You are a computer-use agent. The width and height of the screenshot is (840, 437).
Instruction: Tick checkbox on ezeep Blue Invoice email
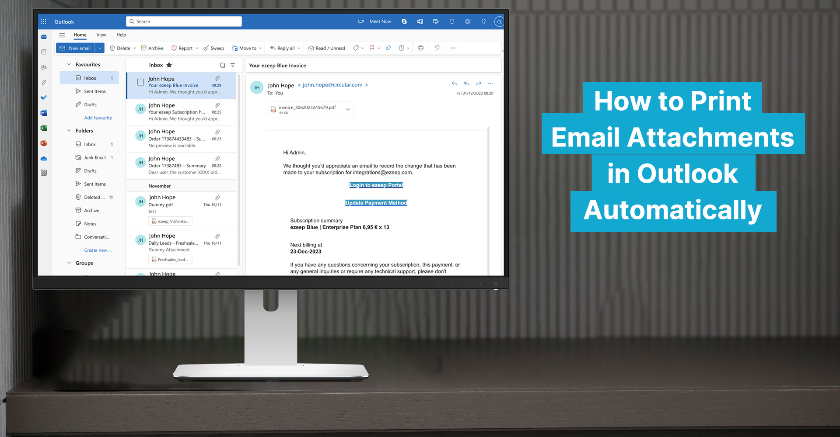[140, 82]
